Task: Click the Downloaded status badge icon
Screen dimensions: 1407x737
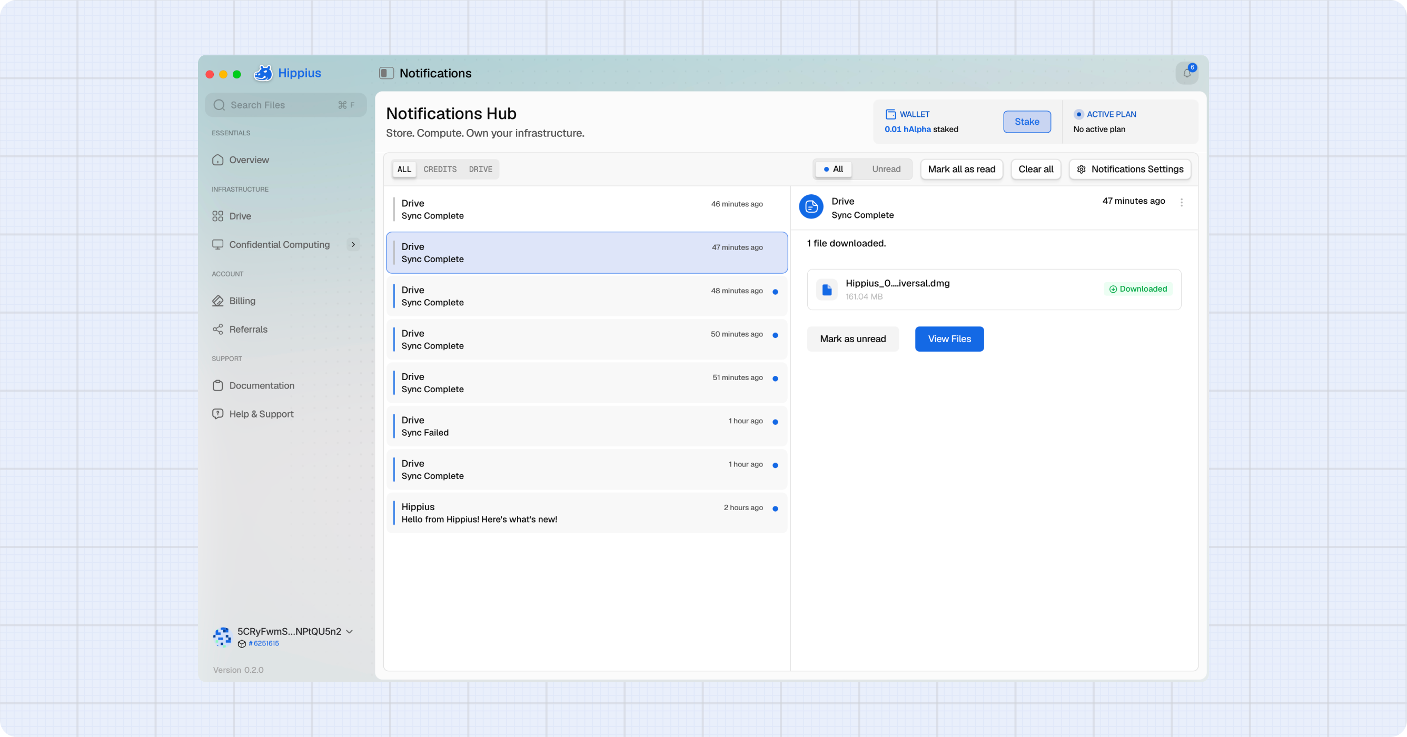Action: [x=1113, y=290]
